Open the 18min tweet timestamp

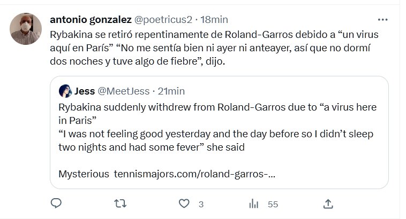[x=214, y=20]
